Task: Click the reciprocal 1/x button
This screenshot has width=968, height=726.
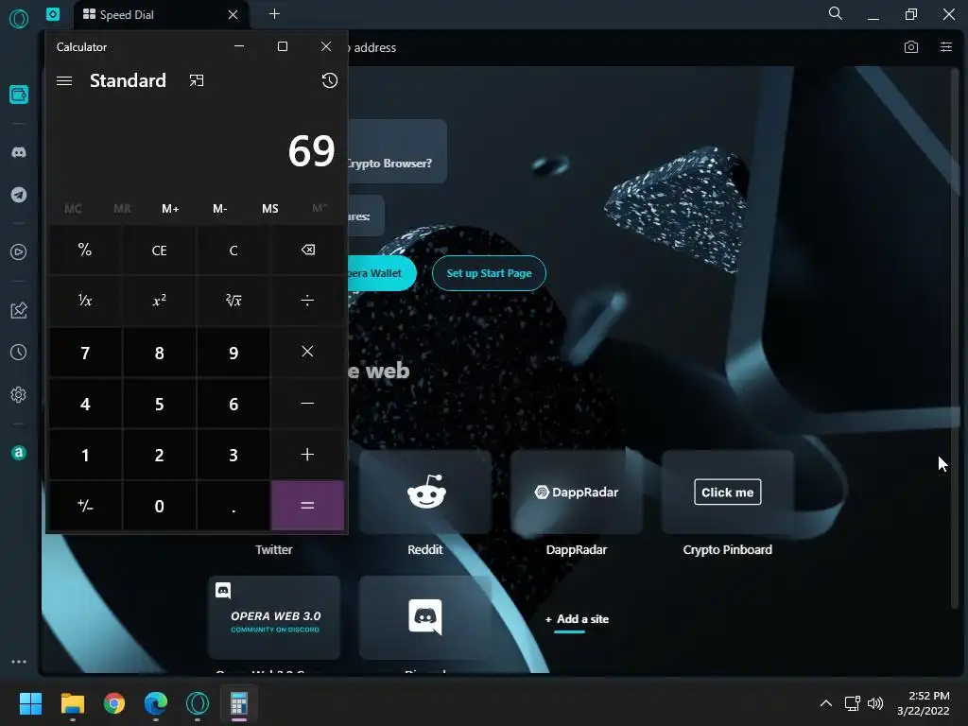Action: click(x=85, y=301)
